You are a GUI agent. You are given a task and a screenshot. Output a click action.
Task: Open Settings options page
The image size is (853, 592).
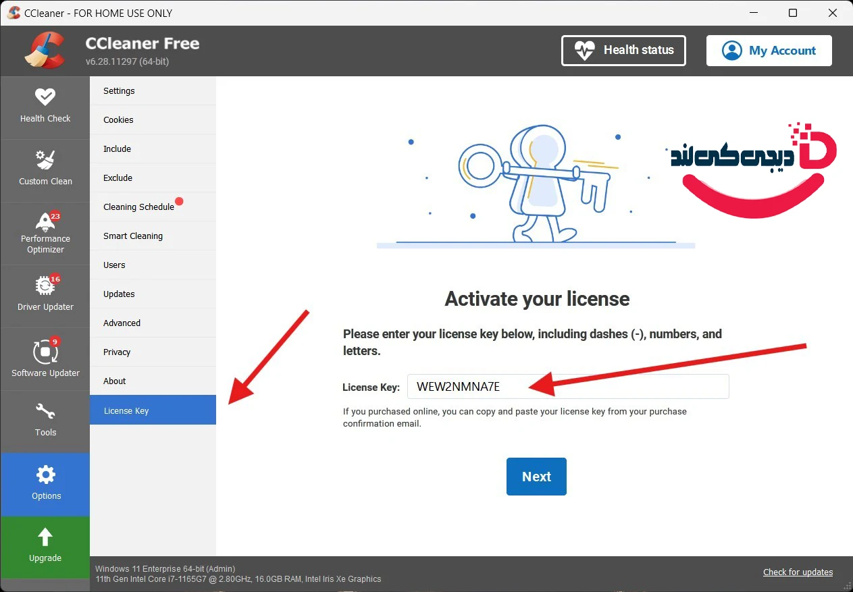(x=153, y=90)
